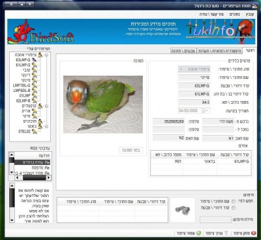Click the חדשות RSS heading row
This screenshot has height=240, width=261.
coord(32,156)
